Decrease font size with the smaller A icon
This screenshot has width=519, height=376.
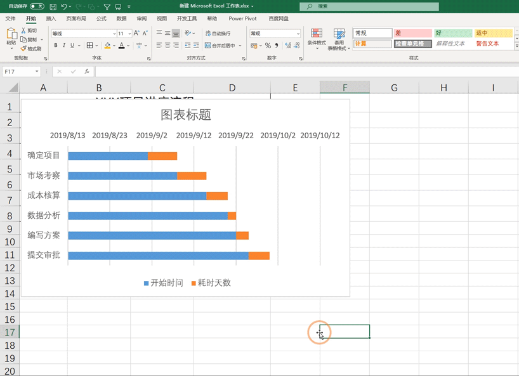coord(145,33)
